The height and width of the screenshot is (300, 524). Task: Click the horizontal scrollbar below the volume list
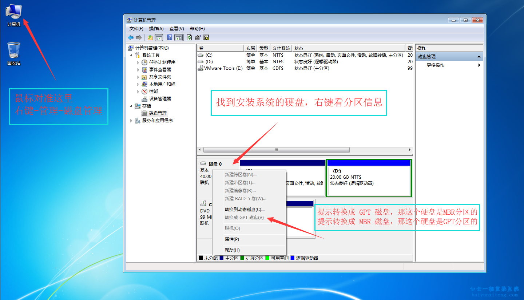click(x=276, y=150)
